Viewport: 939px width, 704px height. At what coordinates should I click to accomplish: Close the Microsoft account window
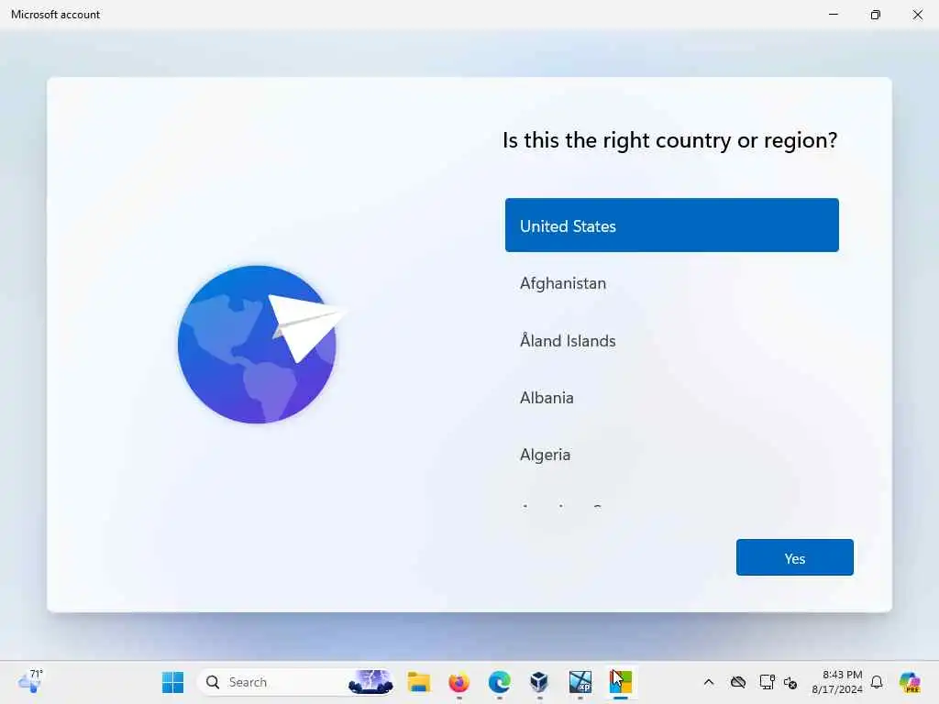point(917,15)
